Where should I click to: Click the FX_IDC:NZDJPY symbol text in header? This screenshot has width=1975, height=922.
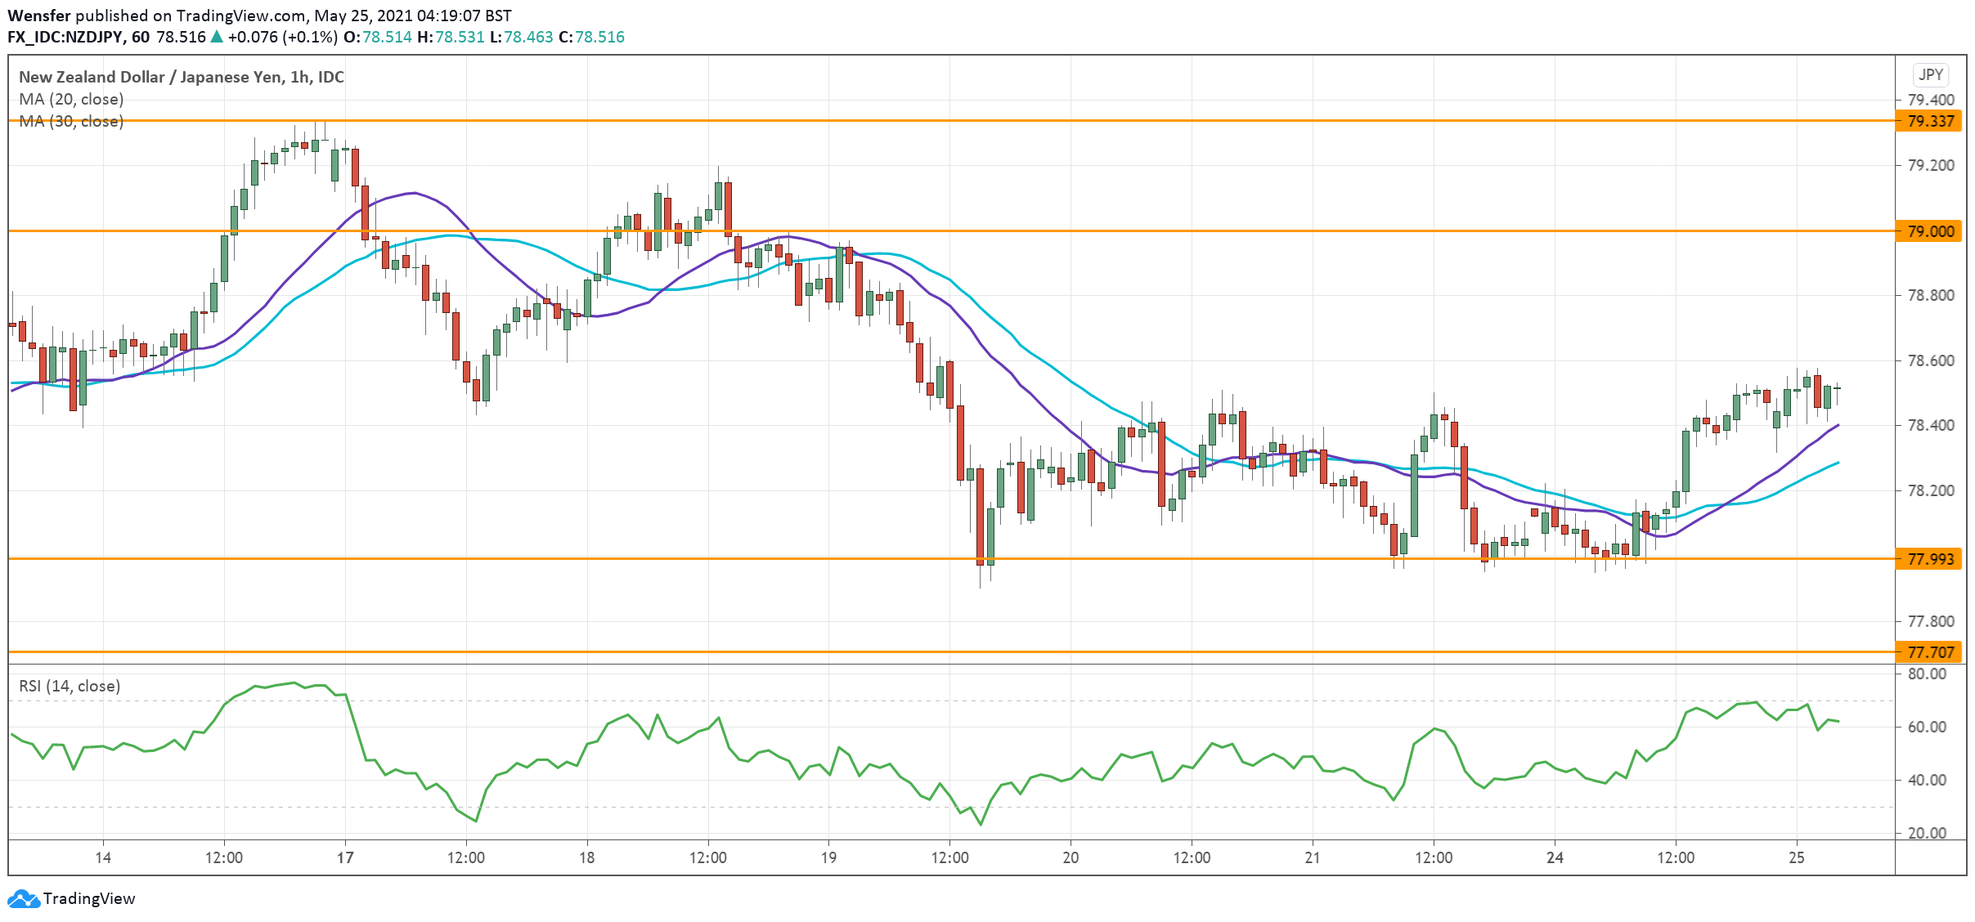pyautogui.click(x=65, y=37)
